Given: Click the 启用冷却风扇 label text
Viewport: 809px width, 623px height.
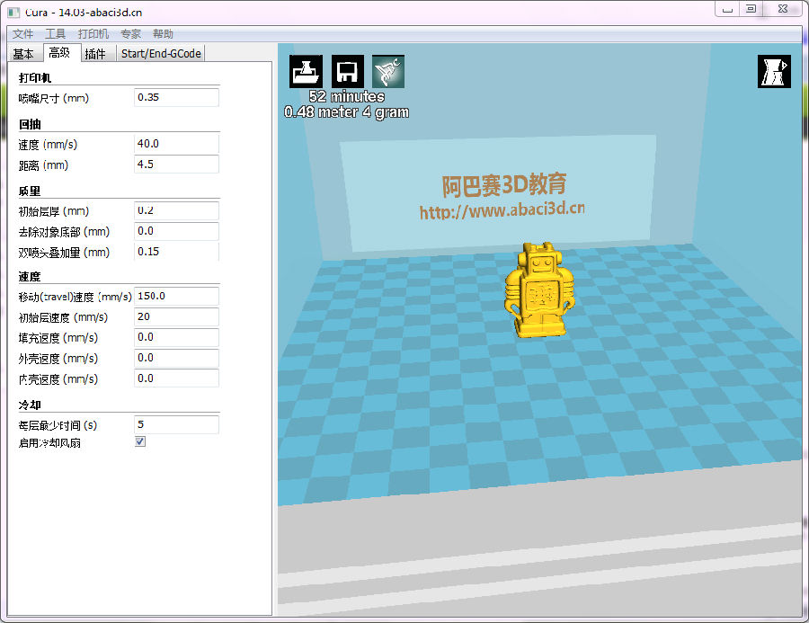Looking at the screenshot, I should [x=49, y=443].
